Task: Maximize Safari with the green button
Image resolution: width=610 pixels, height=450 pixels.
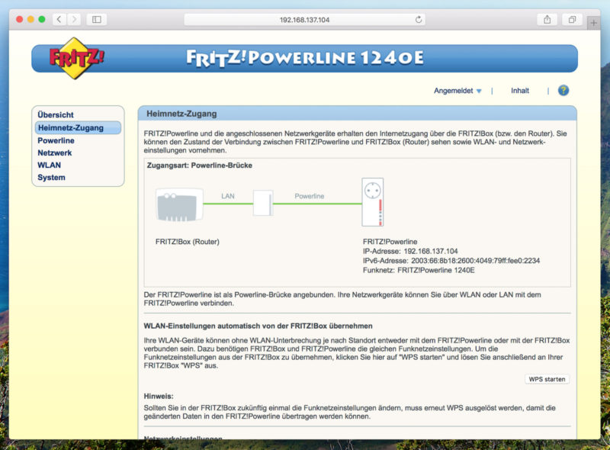Action: [x=42, y=20]
